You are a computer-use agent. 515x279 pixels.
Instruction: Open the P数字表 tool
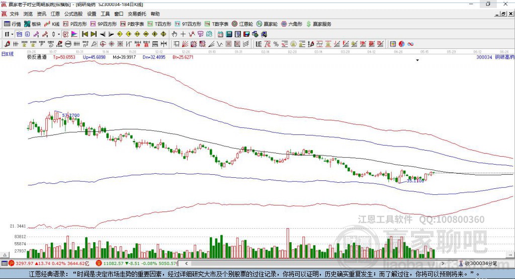pyautogui.click(x=132, y=24)
